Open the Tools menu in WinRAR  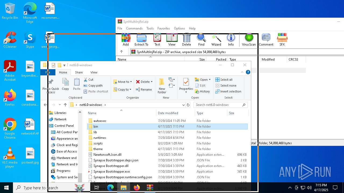(150, 28)
